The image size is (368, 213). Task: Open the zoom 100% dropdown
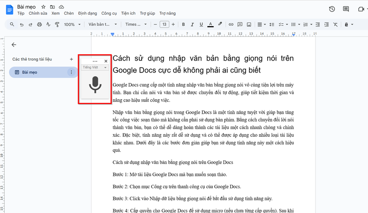point(72,24)
